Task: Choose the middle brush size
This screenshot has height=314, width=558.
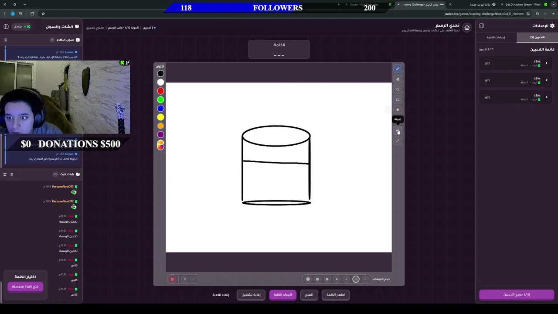Action: tap(337, 279)
